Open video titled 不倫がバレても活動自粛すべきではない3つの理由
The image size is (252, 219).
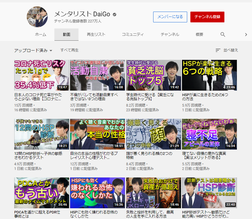pyautogui.click(x=94, y=97)
